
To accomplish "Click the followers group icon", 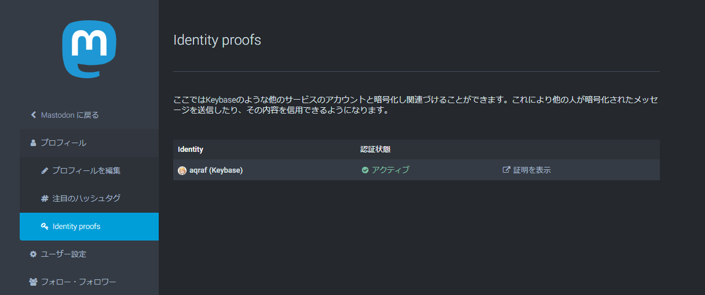I will pyautogui.click(x=33, y=282).
